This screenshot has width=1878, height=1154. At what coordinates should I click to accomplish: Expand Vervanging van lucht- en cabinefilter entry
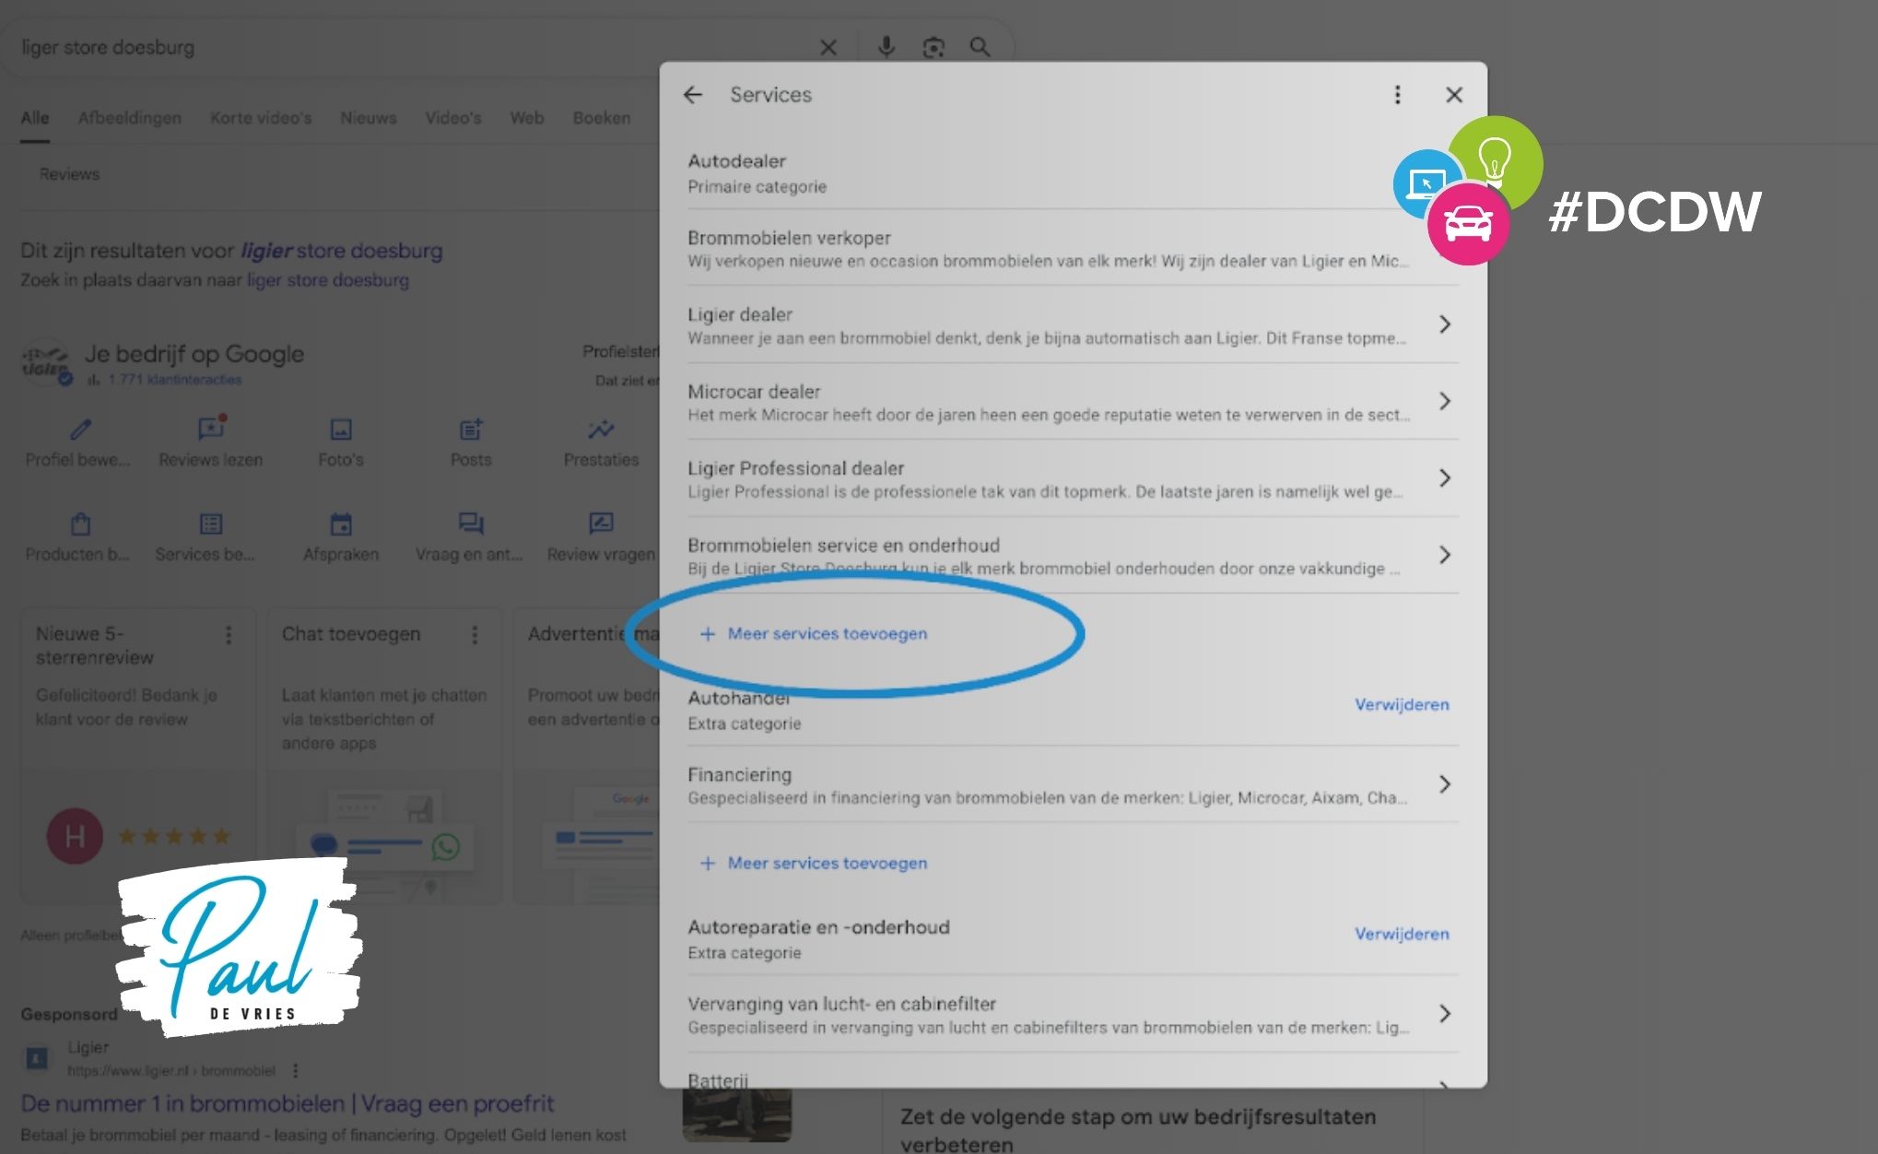pyautogui.click(x=1444, y=1014)
